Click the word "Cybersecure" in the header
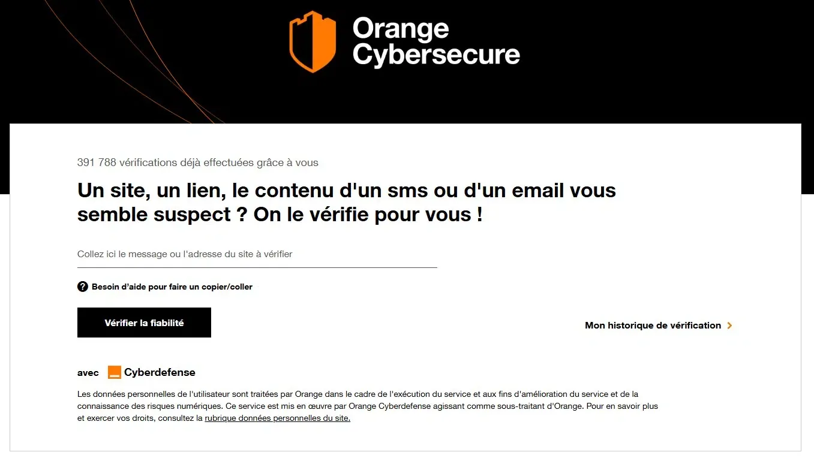814x461 pixels. click(436, 55)
